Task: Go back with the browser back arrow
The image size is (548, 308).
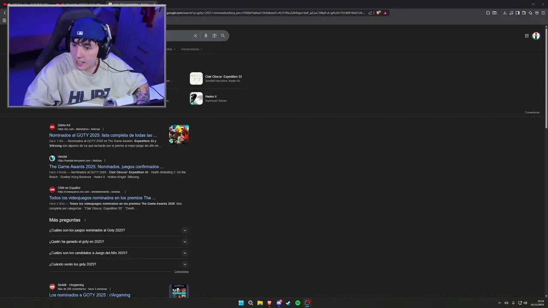Action: [x=4, y=13]
